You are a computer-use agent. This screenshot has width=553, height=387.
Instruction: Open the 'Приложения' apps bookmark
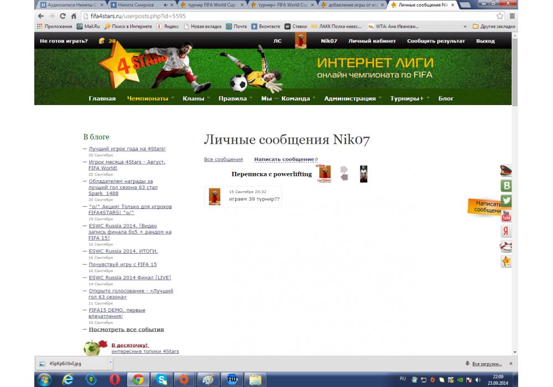pos(55,27)
